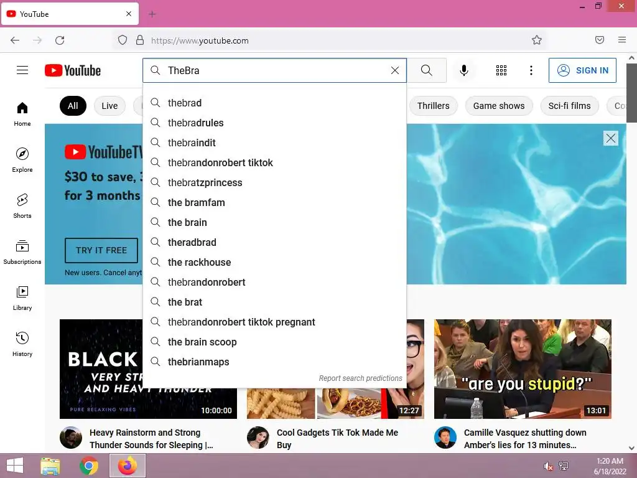Choose the suggestion "thebradrules"
This screenshot has width=637, height=478.
point(274,123)
